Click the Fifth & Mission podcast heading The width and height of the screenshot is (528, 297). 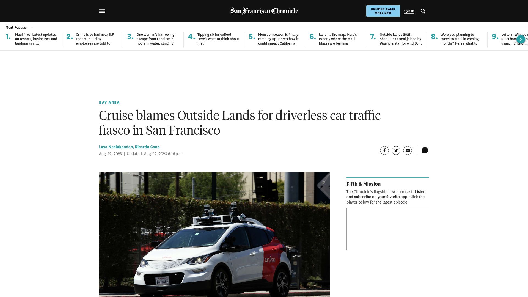pyautogui.click(x=364, y=184)
